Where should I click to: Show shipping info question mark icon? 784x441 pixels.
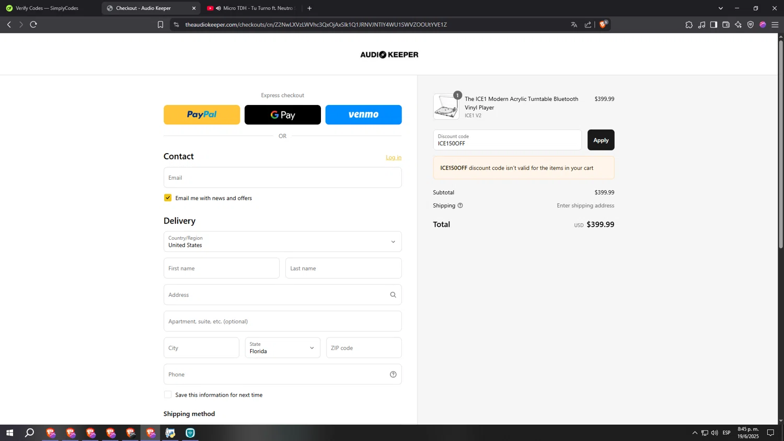click(x=460, y=205)
